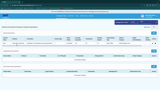Add an Other Child Survival Interventions record
The height and width of the screenshot is (90, 160).
154,66
